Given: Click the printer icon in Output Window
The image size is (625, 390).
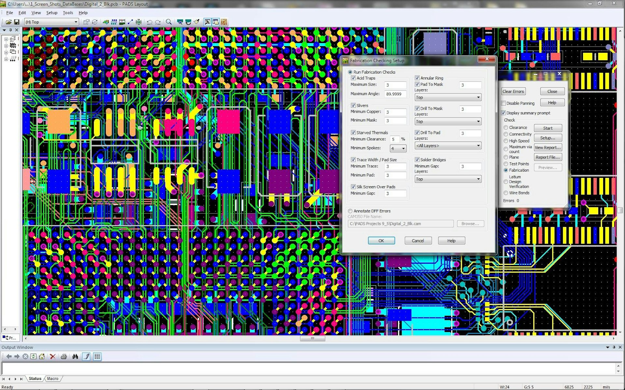Looking at the screenshot, I should pyautogui.click(x=64, y=356).
